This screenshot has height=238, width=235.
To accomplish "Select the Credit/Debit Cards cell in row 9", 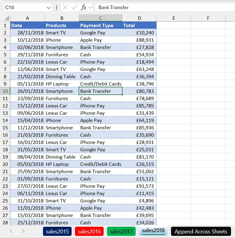I will point(101,84).
